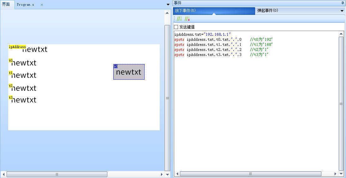
Task: Enable the 发送键值 checkbox
Action: pos(176,27)
